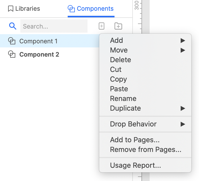Click the Components tab icon

71,9
